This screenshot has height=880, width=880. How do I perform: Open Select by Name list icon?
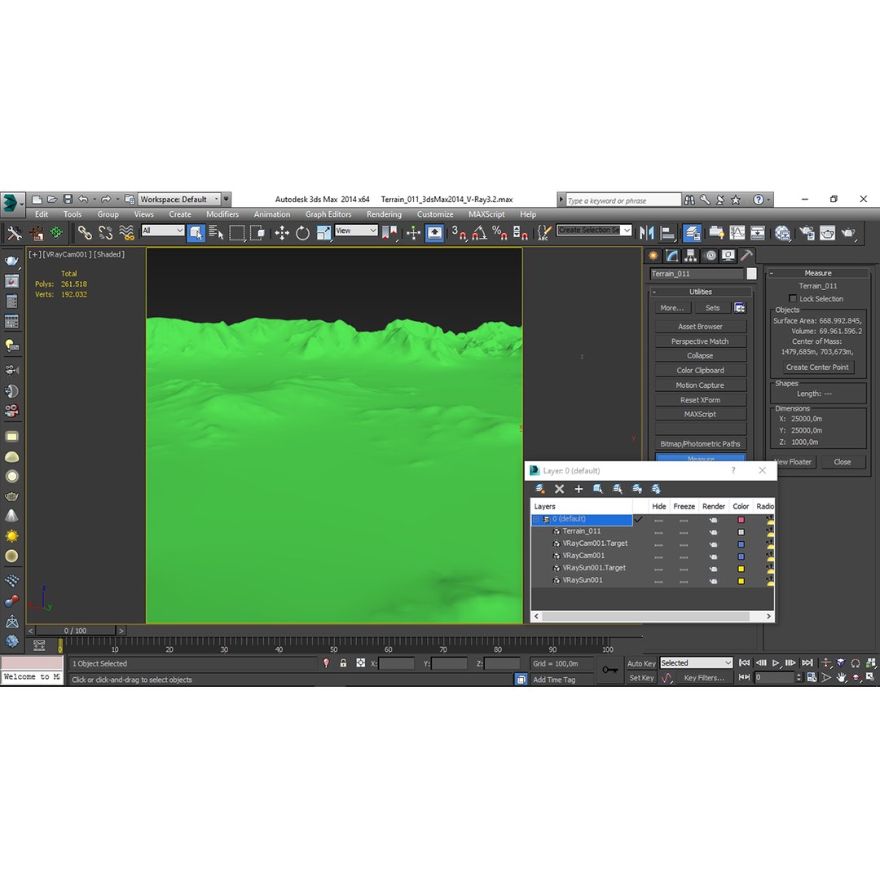216,232
